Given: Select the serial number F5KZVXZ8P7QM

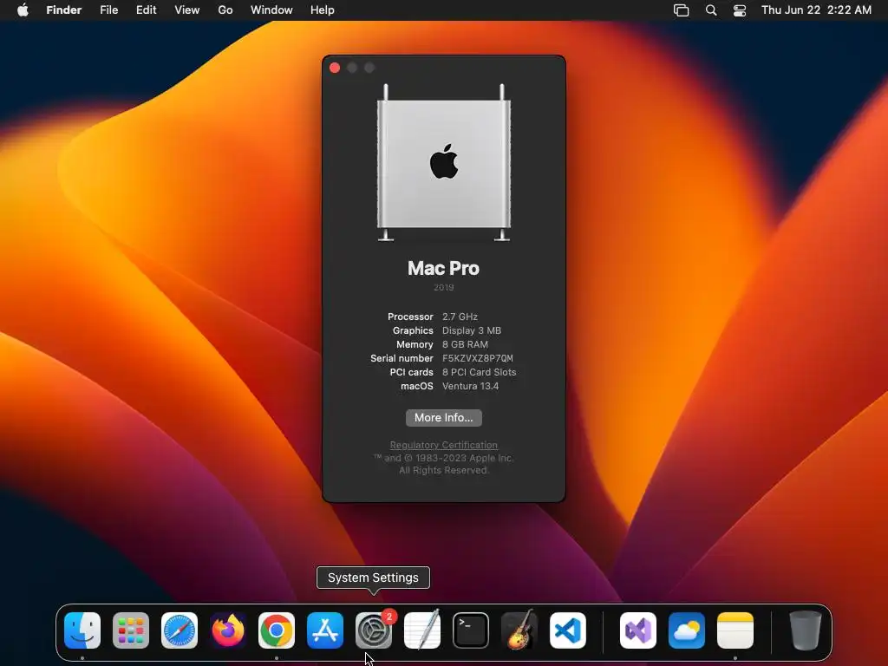Looking at the screenshot, I should [478, 358].
